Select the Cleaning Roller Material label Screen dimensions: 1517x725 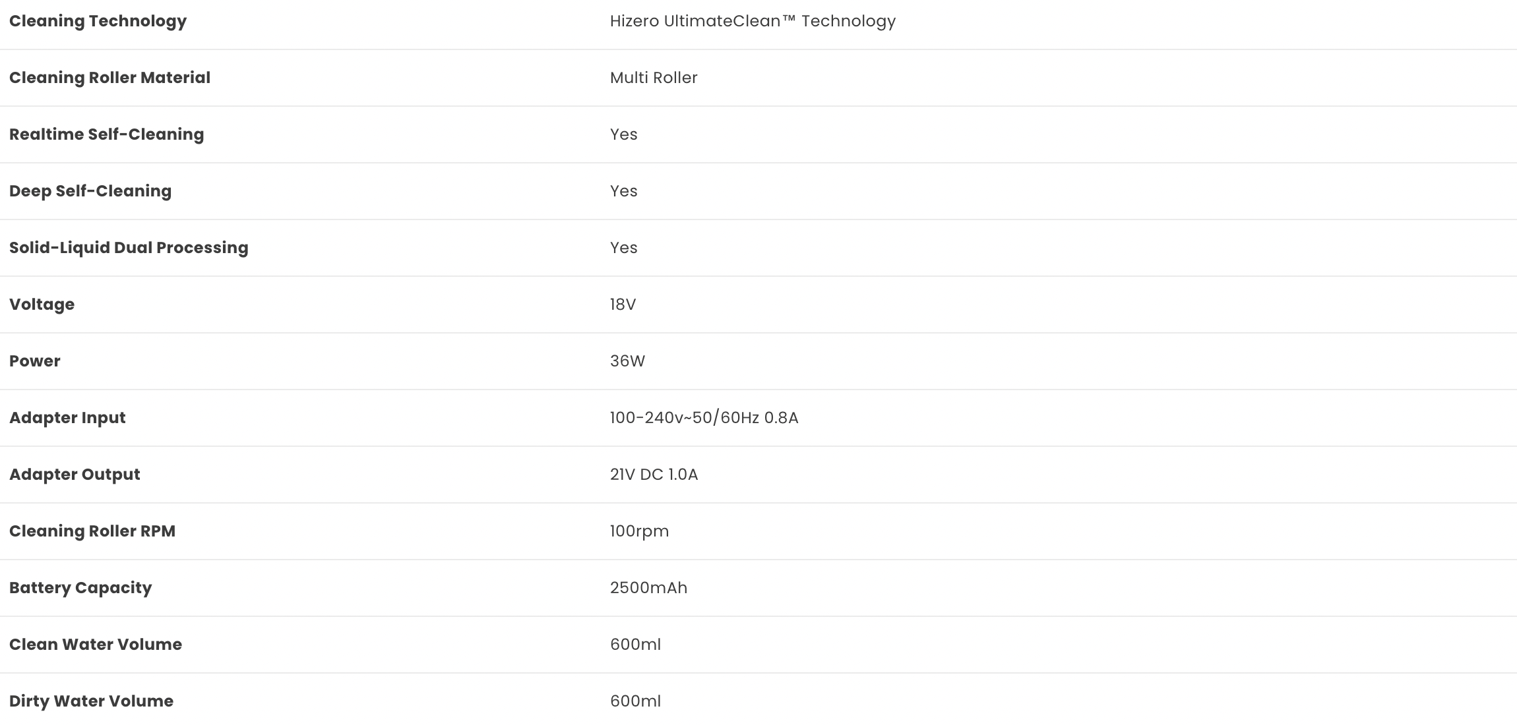(109, 78)
